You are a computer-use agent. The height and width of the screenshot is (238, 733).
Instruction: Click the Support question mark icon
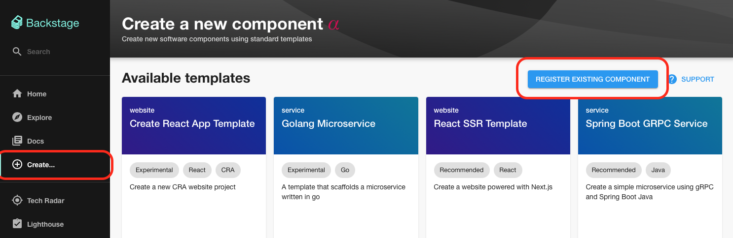[672, 79]
